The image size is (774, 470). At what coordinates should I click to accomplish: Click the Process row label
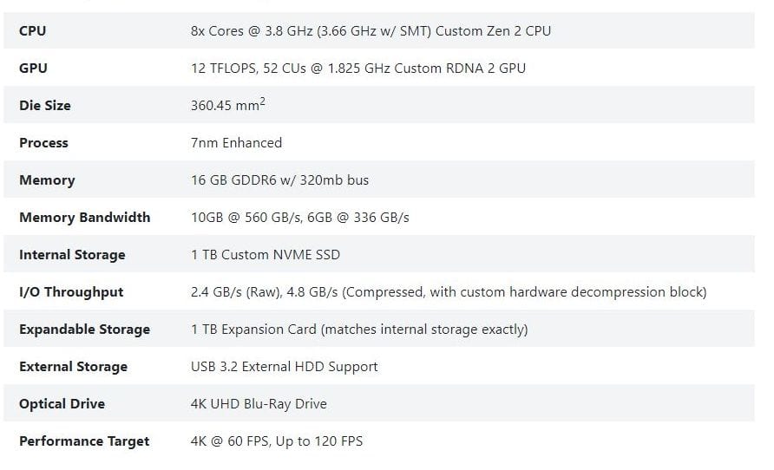click(43, 143)
